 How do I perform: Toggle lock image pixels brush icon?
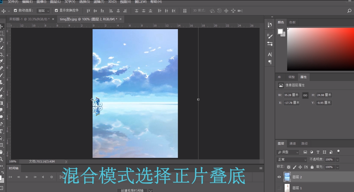pos(295,167)
